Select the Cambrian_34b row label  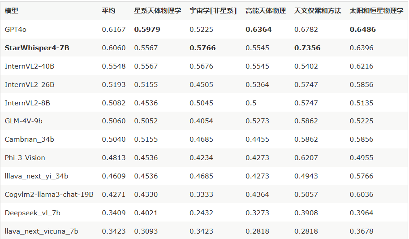29,139
